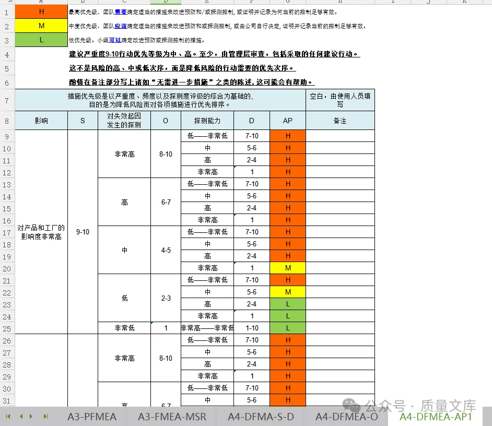The width and height of the screenshot is (492, 426).
Task: Select the A4-DFMEA-AP1 sheet tab
Action: (436, 417)
